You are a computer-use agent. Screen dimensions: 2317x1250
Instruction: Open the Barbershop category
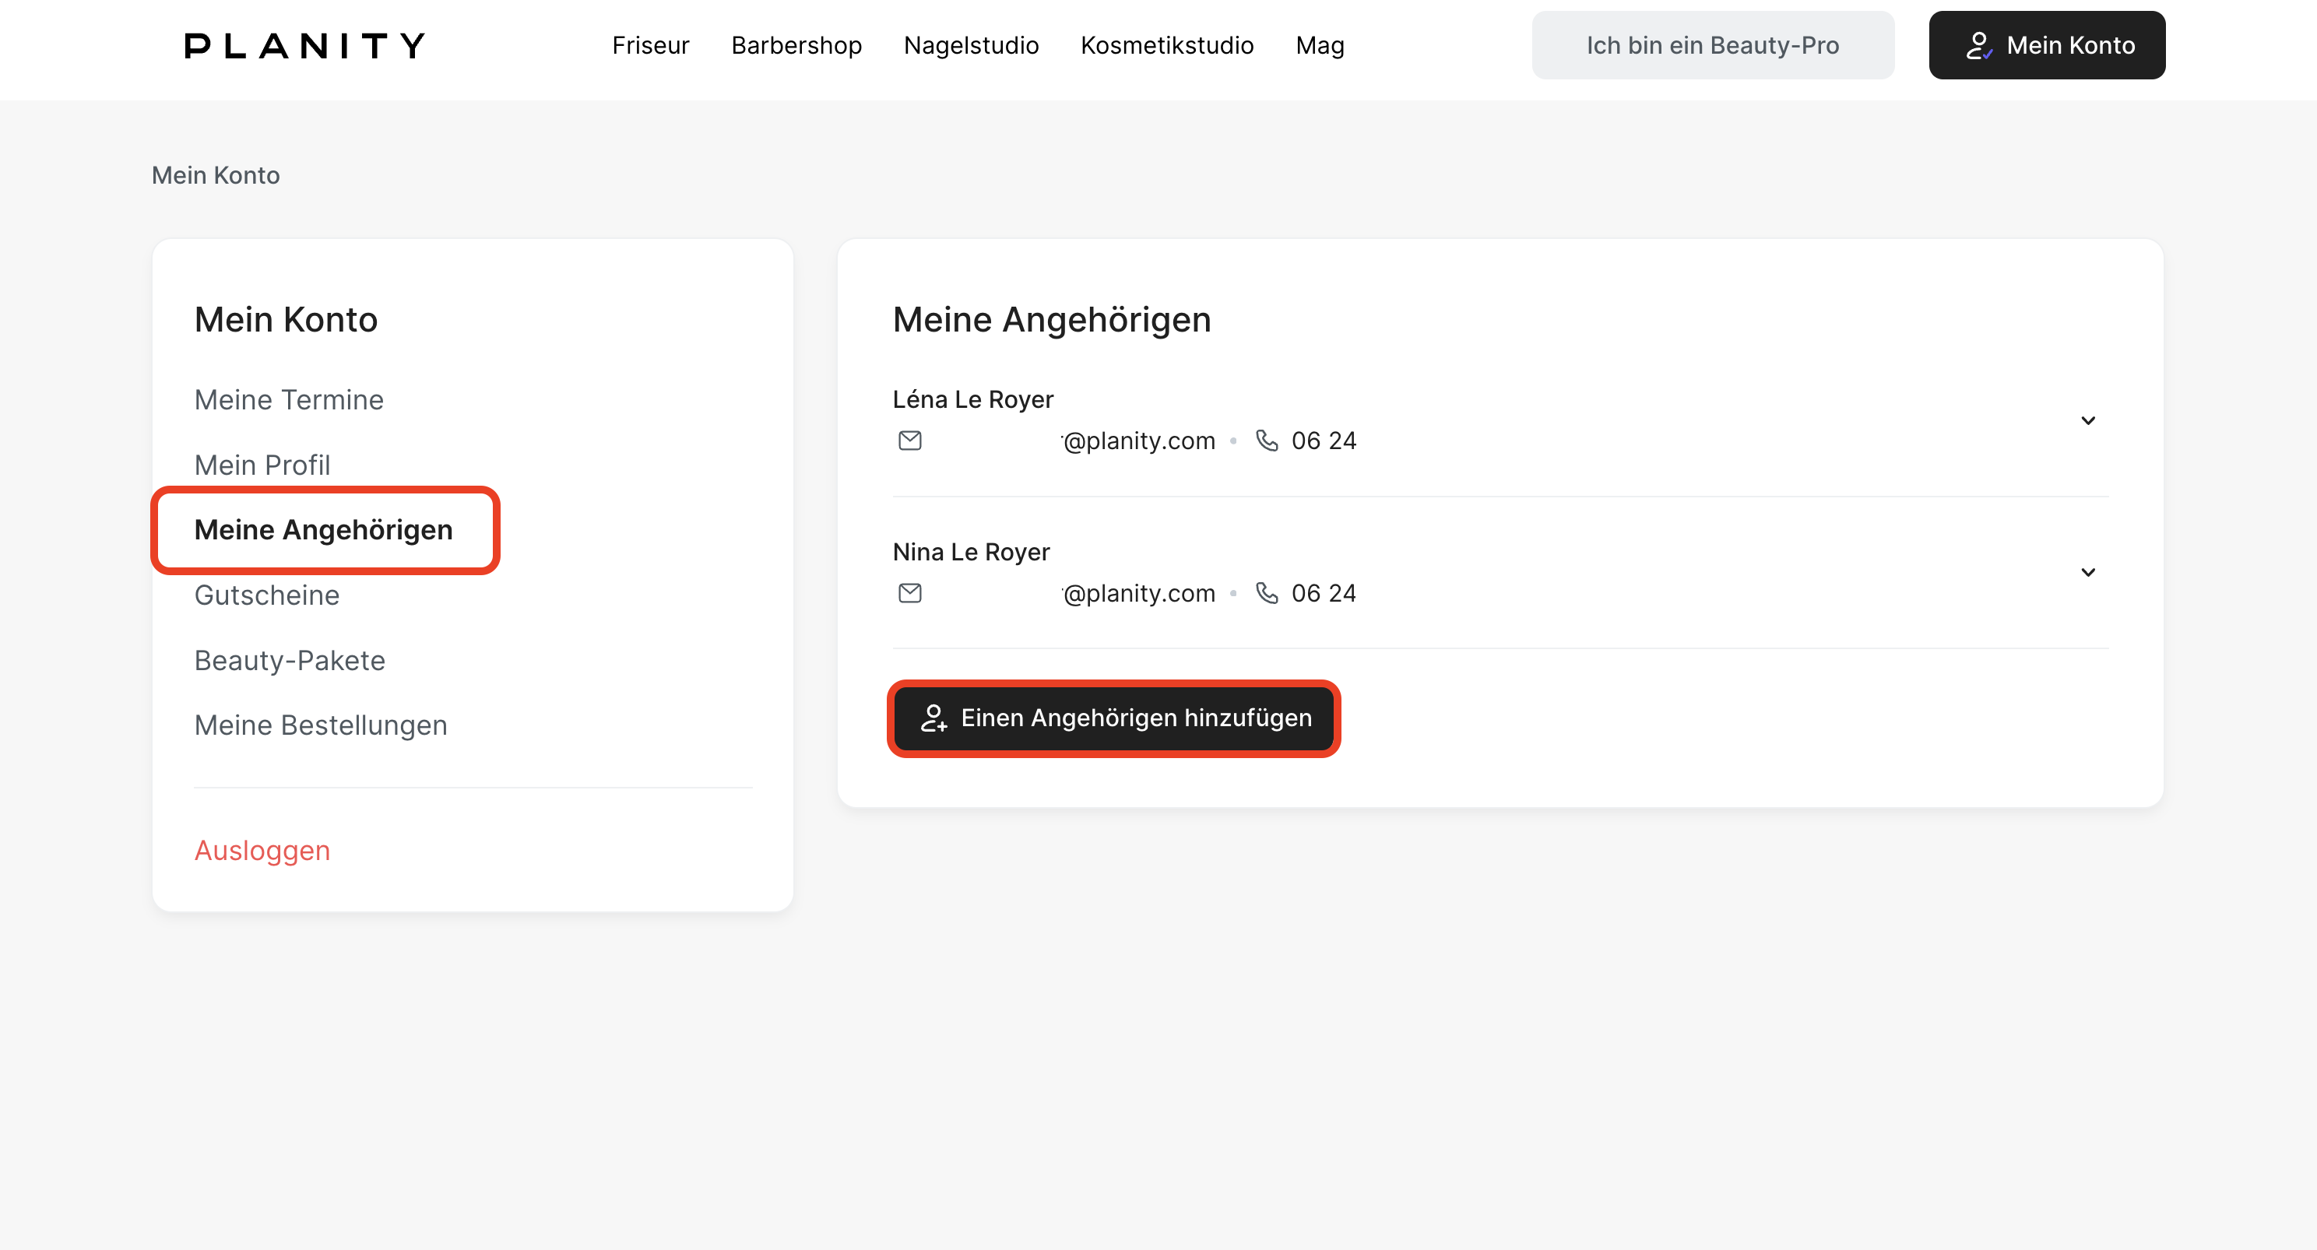796,45
